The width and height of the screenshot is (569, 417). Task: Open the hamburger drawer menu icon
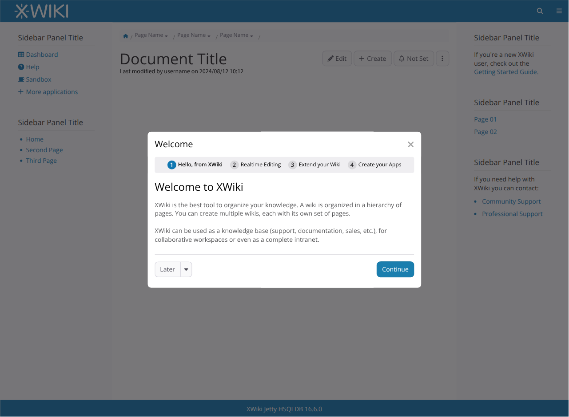[x=559, y=11]
